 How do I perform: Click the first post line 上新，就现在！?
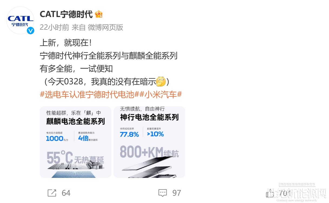tap(67, 43)
